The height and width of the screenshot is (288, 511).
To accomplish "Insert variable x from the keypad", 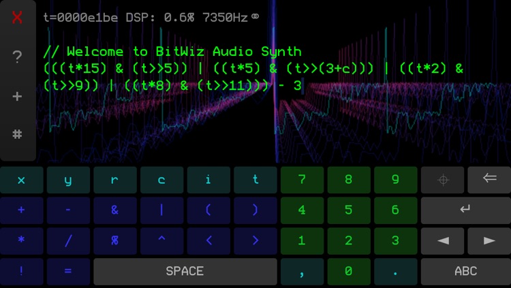I will 22,180.
